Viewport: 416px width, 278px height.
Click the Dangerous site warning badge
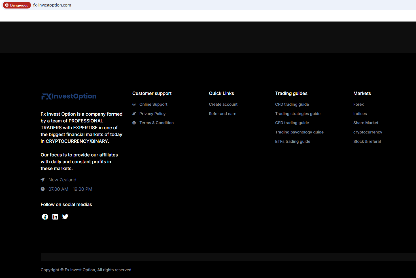(x=17, y=5)
